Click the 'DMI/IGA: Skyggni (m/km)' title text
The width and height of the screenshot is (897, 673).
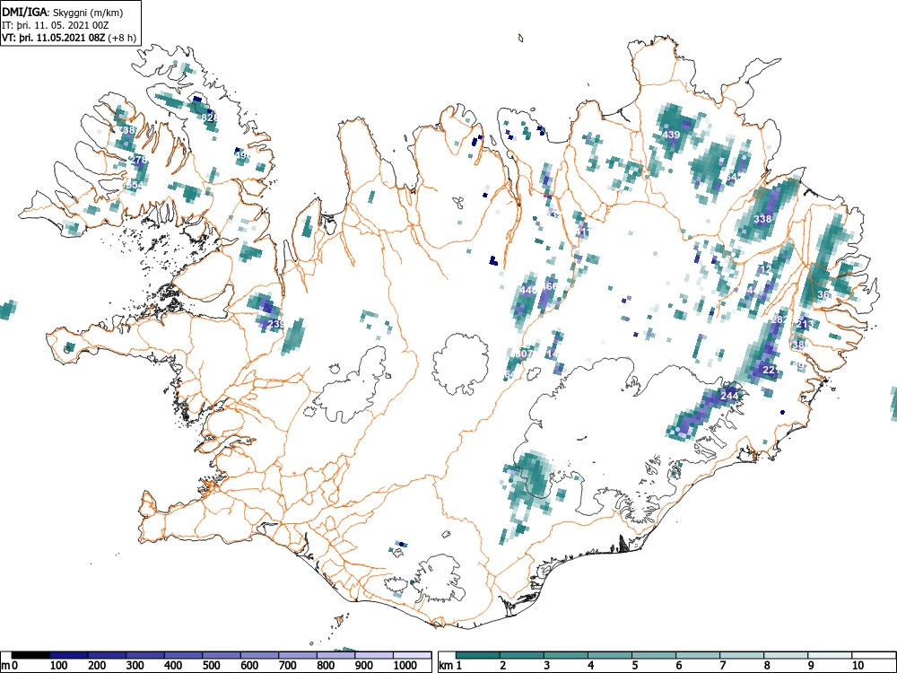(63, 13)
